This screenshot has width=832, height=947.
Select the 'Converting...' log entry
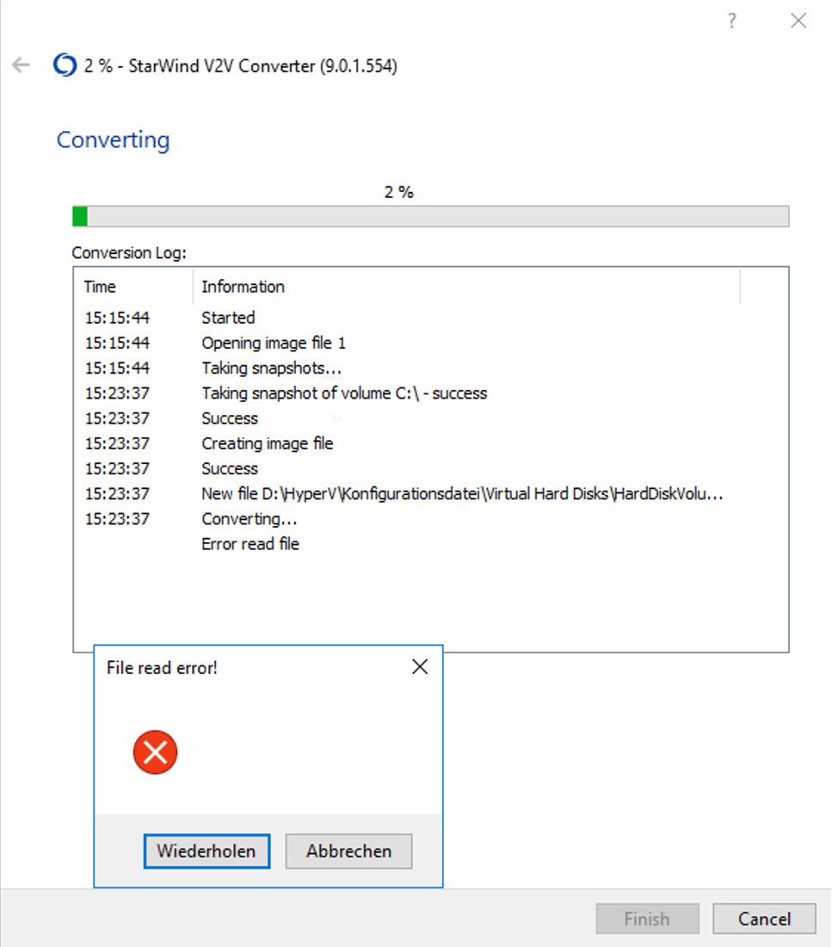(430, 519)
